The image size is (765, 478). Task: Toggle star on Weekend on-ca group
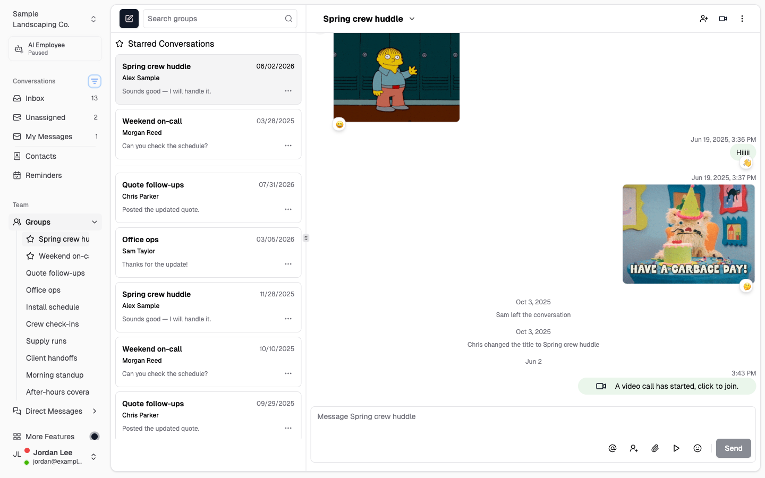[30, 256]
